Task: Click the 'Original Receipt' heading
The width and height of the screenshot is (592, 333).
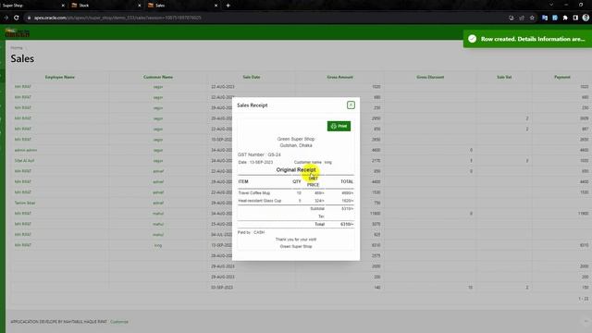Action: click(296, 170)
